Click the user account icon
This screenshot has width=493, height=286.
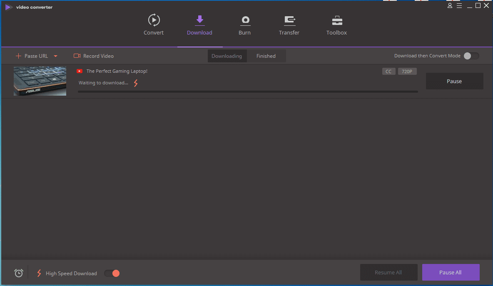pyautogui.click(x=450, y=6)
